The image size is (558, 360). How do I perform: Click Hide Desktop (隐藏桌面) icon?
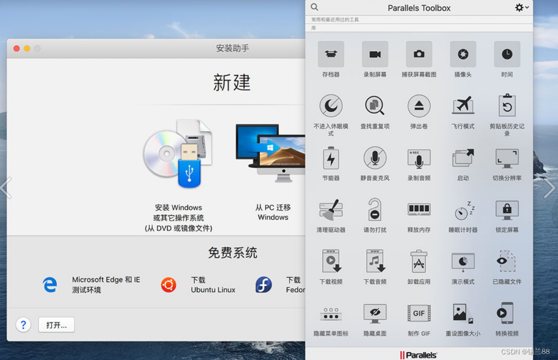coord(375,314)
